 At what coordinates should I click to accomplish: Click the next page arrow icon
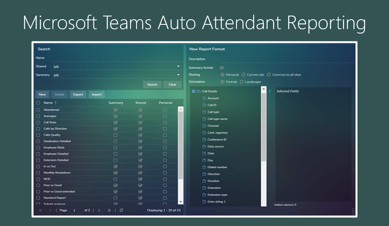100,210
